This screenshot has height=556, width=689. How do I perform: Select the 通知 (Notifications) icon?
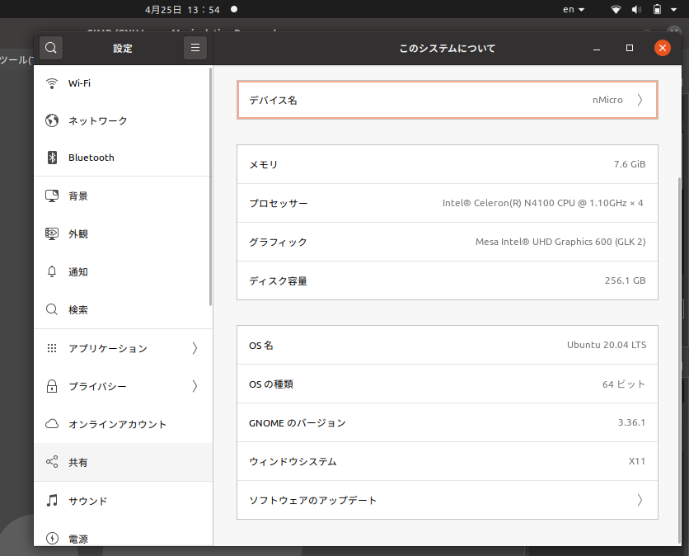51,271
